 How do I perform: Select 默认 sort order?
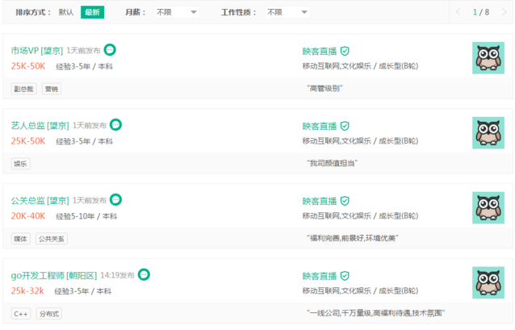tap(66, 12)
